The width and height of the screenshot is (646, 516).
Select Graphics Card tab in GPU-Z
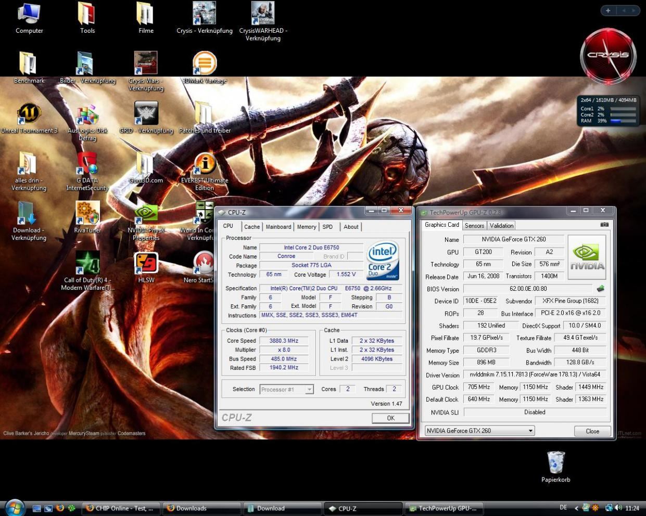(x=442, y=225)
